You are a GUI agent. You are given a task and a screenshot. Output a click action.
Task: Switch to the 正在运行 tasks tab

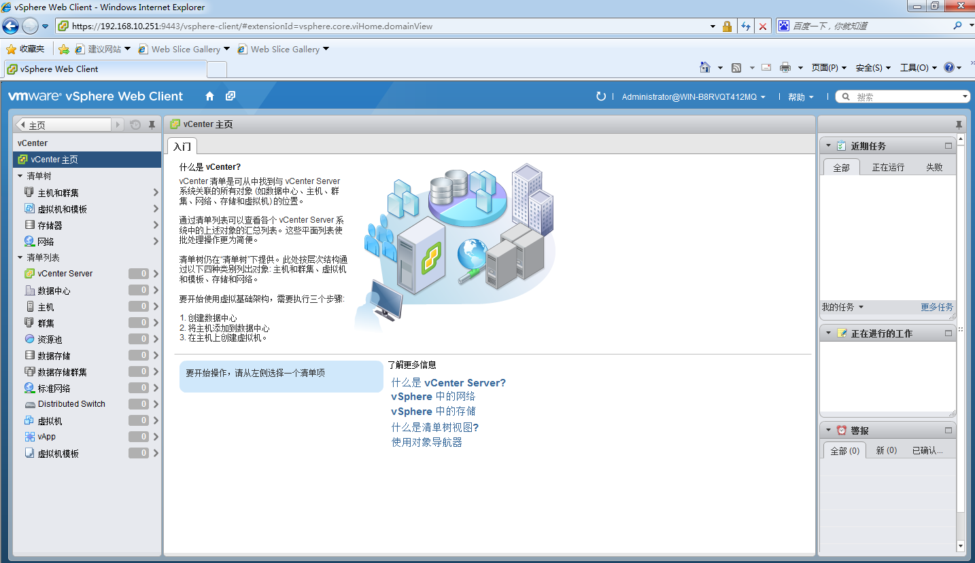pos(888,166)
